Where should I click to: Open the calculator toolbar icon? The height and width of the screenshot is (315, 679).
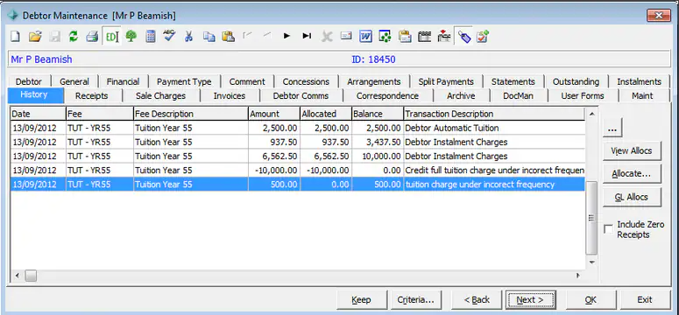point(151,37)
